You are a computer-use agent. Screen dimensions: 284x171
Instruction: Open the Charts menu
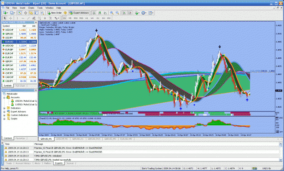pos(31,8)
